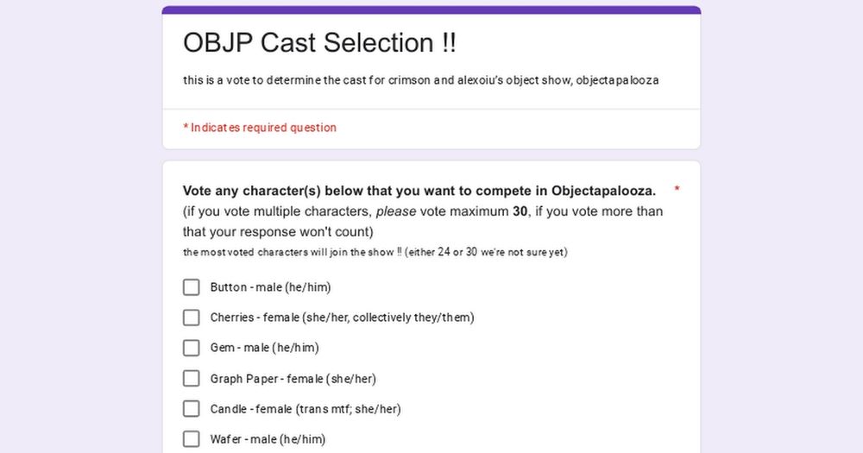Image resolution: width=863 pixels, height=453 pixels.
Task: Select the Gem checkbox
Action: click(191, 348)
